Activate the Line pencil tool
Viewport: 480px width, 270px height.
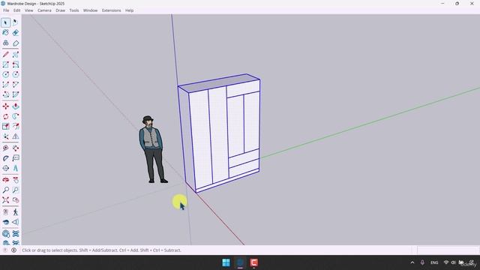5,55
